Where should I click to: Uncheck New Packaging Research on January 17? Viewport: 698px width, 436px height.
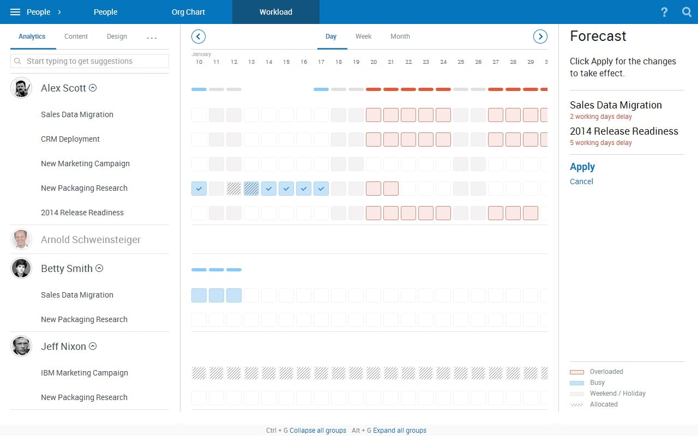(x=321, y=189)
